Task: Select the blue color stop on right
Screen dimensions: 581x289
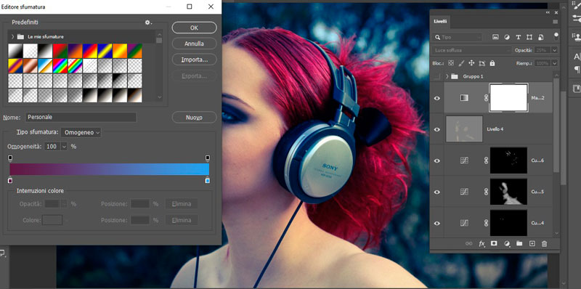Action: pos(208,180)
